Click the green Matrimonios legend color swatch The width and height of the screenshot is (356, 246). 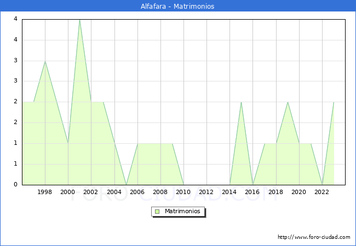click(x=157, y=212)
